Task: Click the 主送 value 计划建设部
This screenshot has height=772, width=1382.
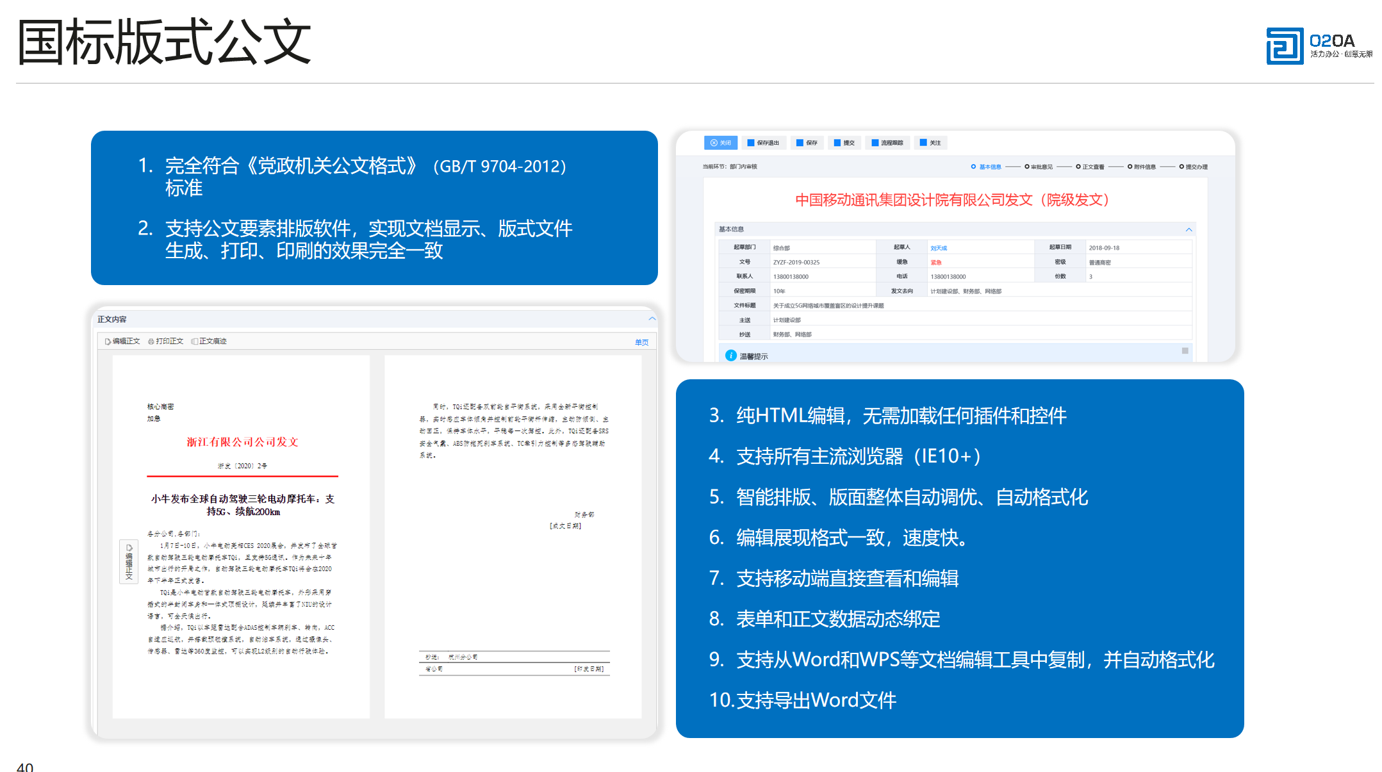Action: [x=787, y=320]
